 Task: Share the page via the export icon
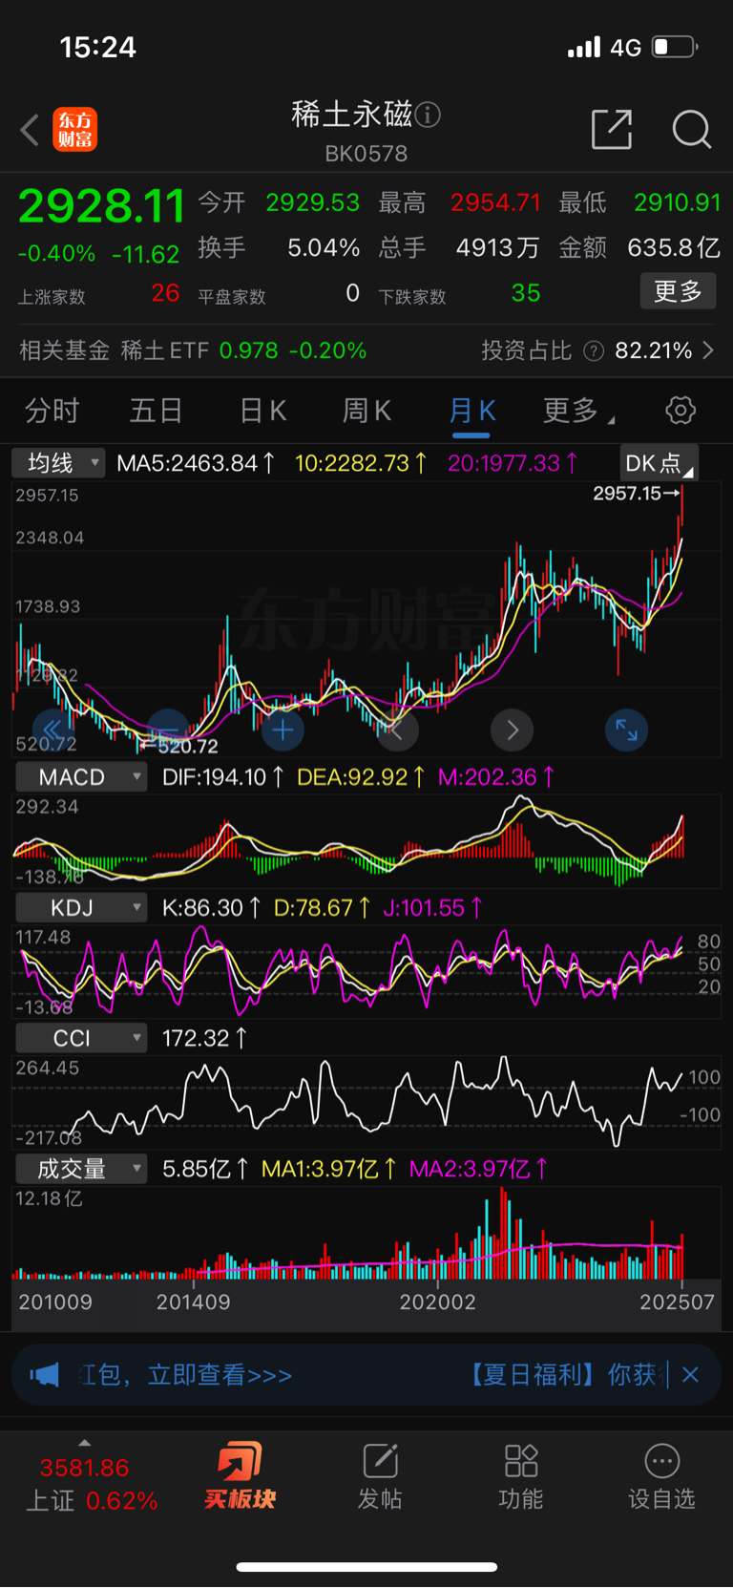(612, 129)
